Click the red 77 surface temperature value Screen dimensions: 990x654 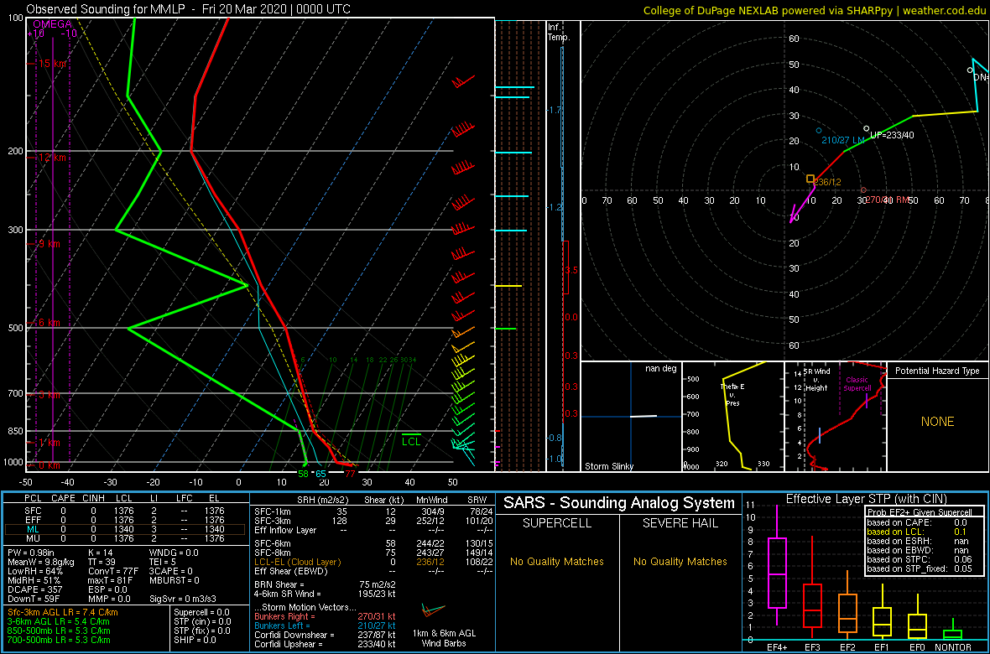tap(349, 474)
